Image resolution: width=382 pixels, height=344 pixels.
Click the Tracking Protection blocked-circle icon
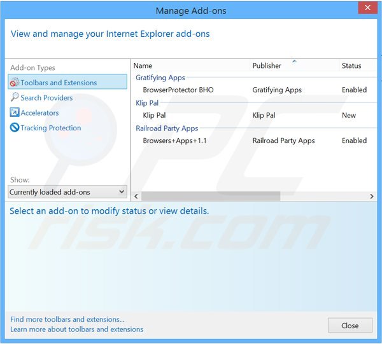[x=15, y=127]
